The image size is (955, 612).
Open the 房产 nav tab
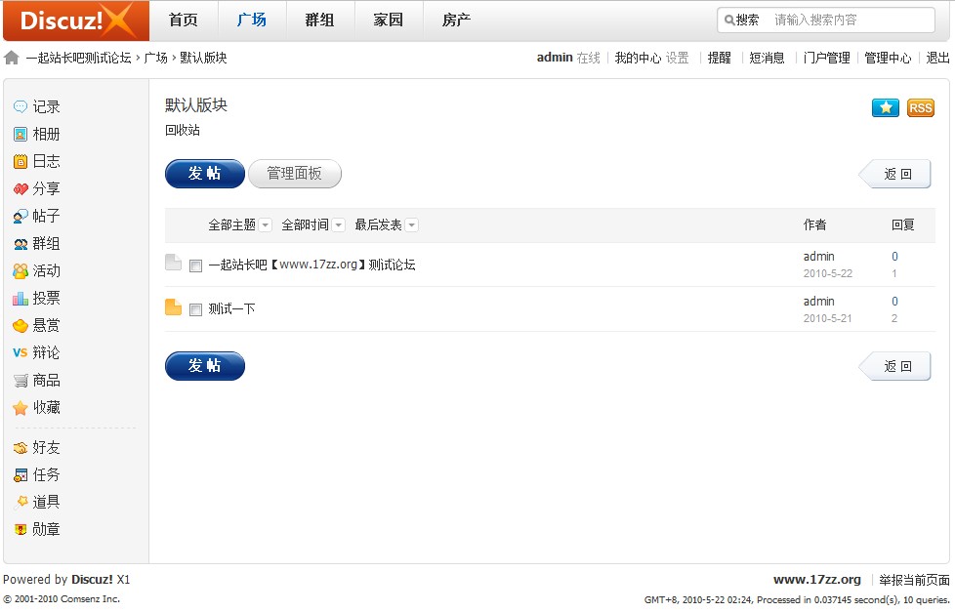click(x=456, y=20)
